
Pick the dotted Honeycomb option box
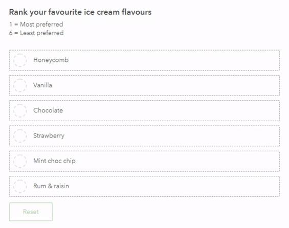click(144, 60)
